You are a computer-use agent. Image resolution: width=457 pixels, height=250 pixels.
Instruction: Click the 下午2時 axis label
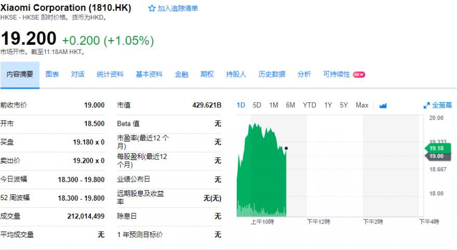point(373,222)
